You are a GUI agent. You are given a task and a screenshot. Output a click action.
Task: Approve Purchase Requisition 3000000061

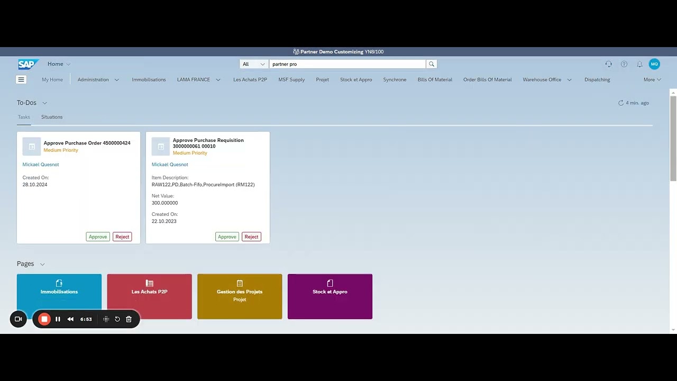click(x=227, y=237)
